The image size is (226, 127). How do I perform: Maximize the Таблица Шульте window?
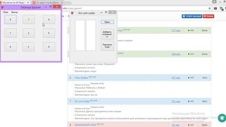tap(50, 7)
